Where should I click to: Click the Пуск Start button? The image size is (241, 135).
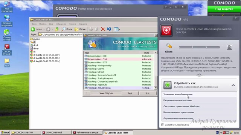5,132
